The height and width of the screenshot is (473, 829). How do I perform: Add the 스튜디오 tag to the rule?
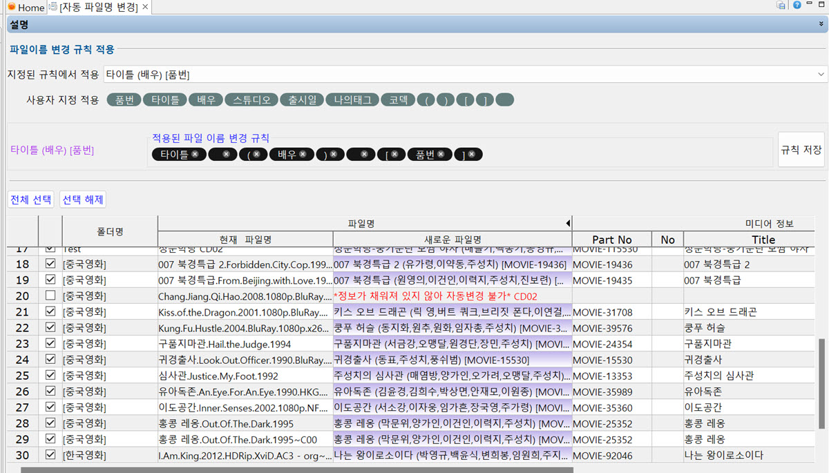click(251, 99)
